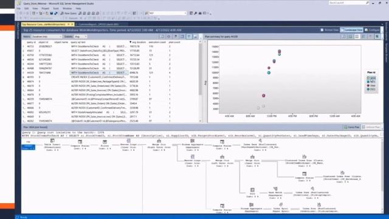Click the topmost data point in the plan chart
The height and width of the screenshot is (219, 389).
[280, 51]
